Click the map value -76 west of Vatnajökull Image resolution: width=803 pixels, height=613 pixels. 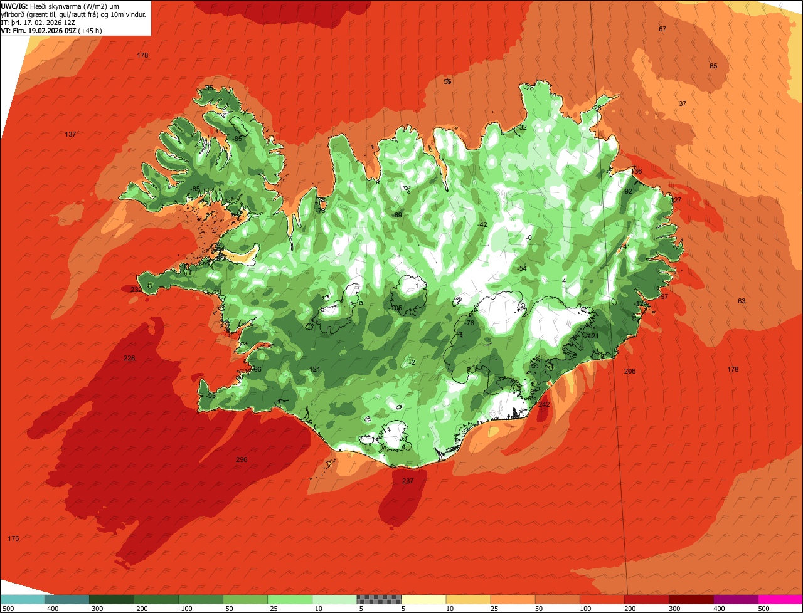[x=469, y=323]
